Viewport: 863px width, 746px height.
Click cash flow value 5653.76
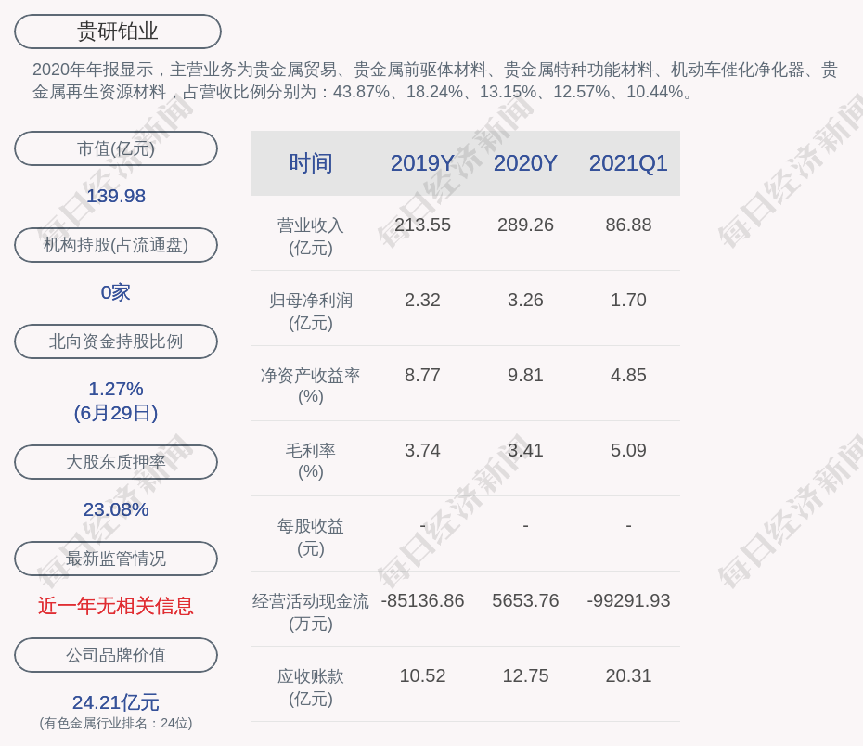click(525, 600)
